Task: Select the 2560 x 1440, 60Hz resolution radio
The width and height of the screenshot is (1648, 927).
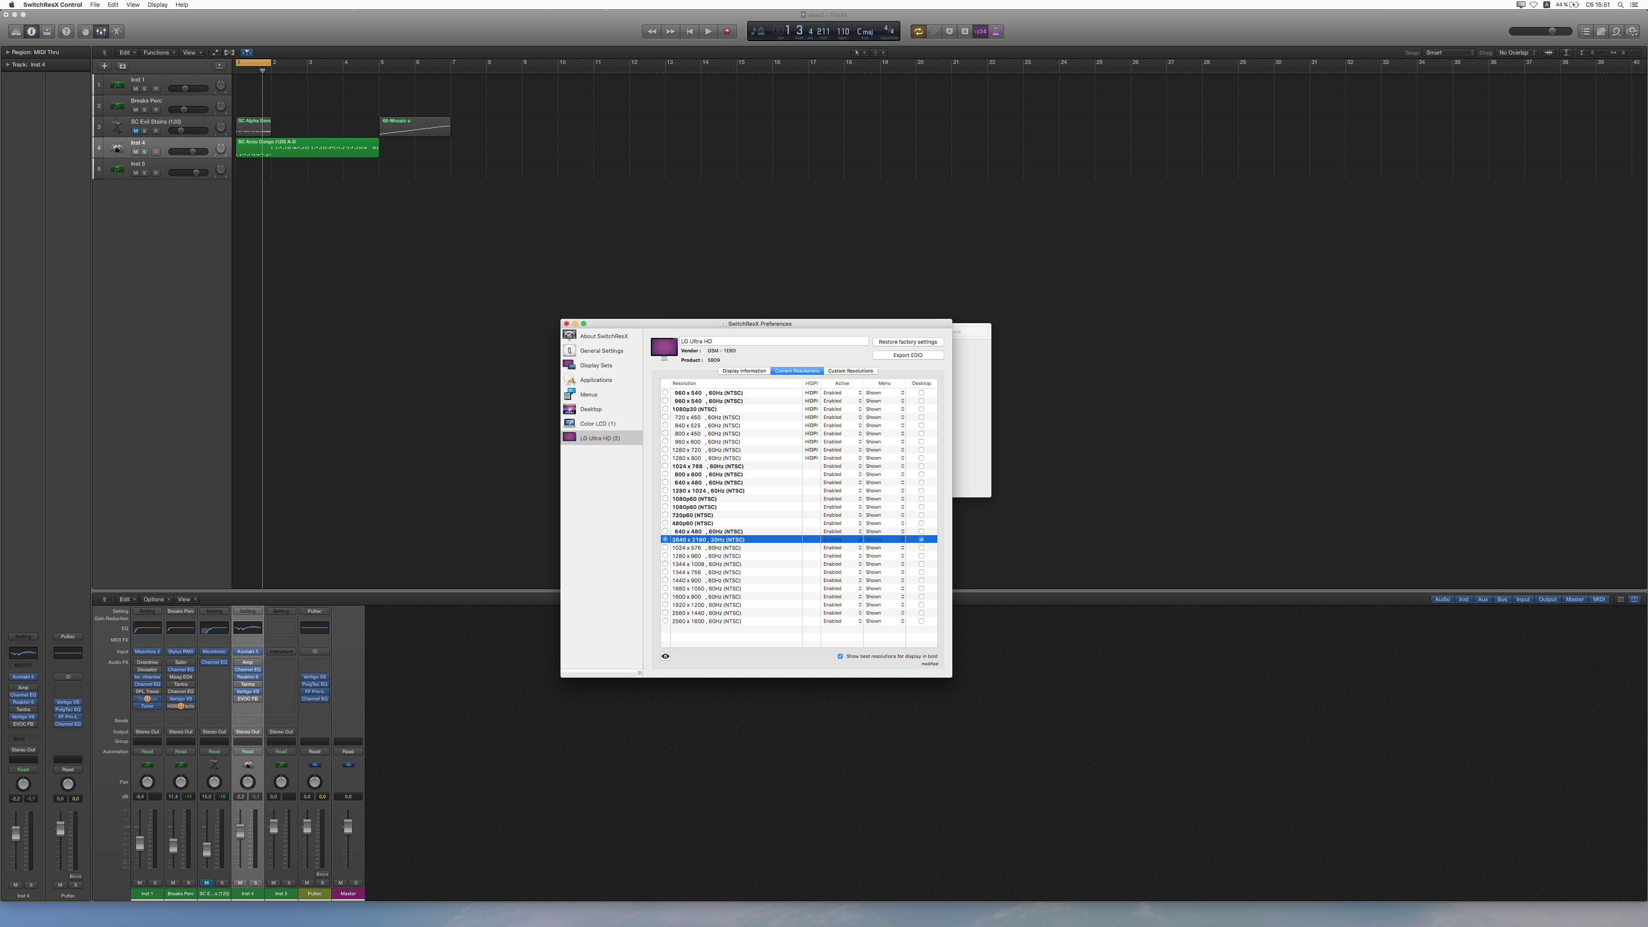Action: (x=665, y=613)
